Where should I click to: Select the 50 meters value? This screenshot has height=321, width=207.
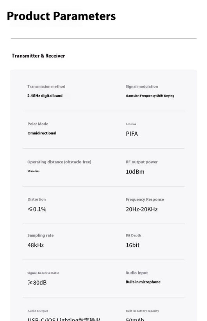[33, 171]
